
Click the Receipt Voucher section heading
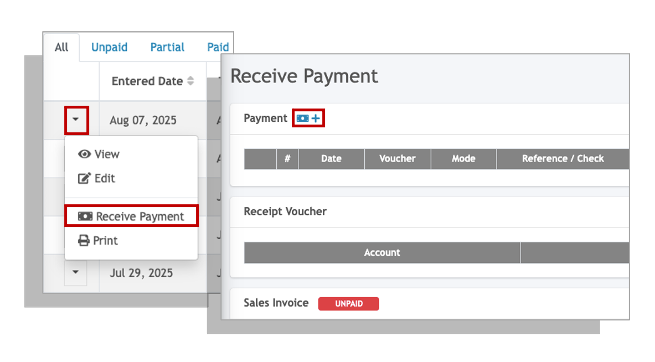[285, 211]
